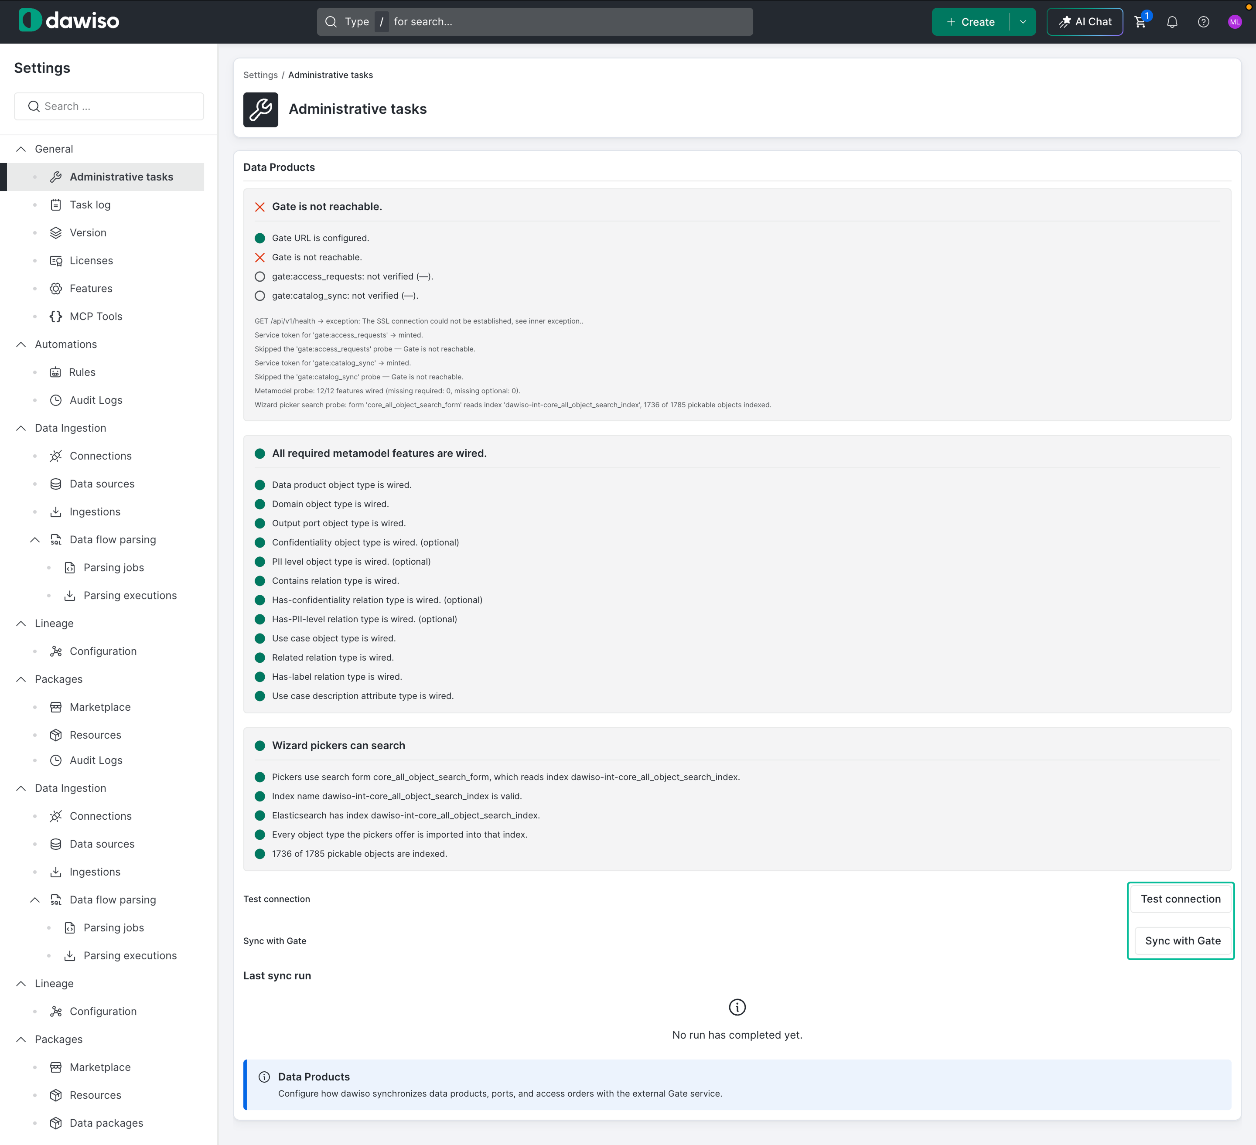Collapse the first Data flow parsing group
Screen dimensions: 1256x1145
click(x=35, y=539)
